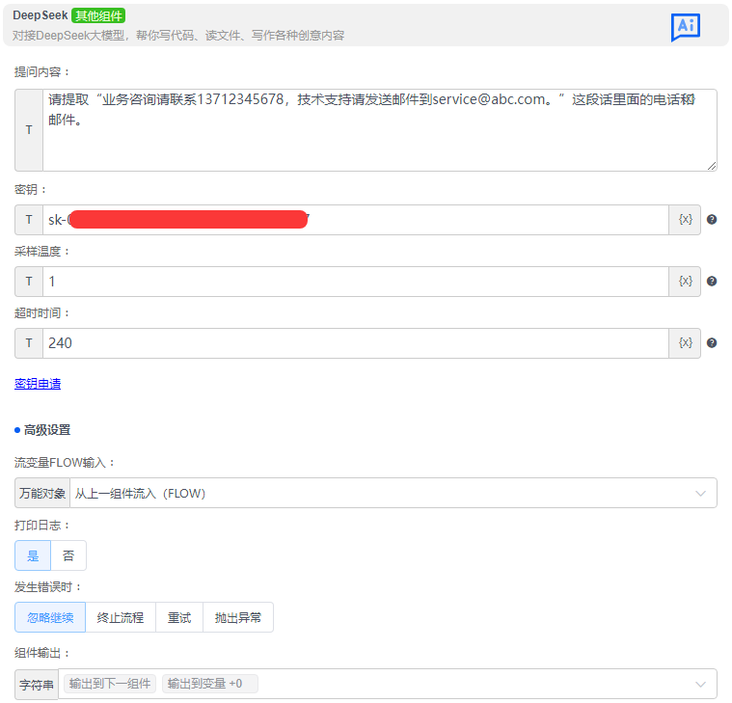The height and width of the screenshot is (703, 732).
Task: Focus the 密钥 input field
Action: [x=356, y=220]
